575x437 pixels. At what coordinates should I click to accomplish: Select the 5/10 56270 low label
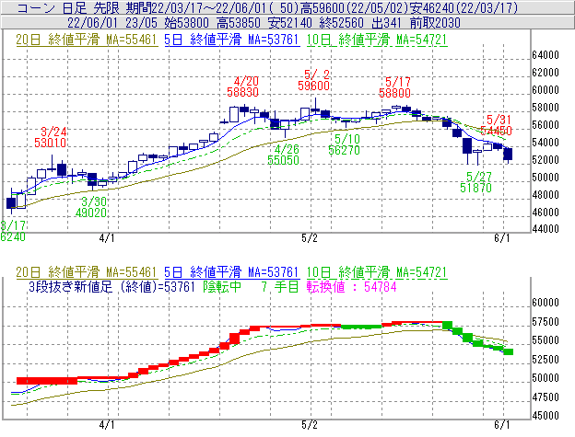click(x=345, y=144)
